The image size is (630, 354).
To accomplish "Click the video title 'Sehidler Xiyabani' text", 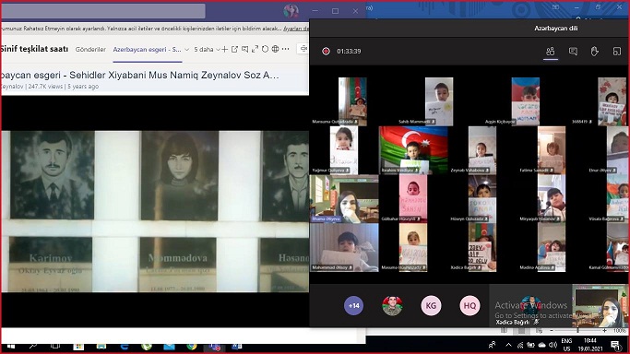I will pyautogui.click(x=139, y=75).
